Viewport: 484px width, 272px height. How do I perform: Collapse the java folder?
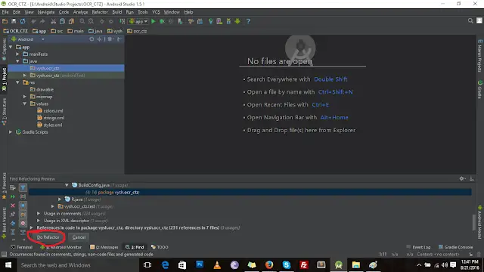[x=17, y=61]
